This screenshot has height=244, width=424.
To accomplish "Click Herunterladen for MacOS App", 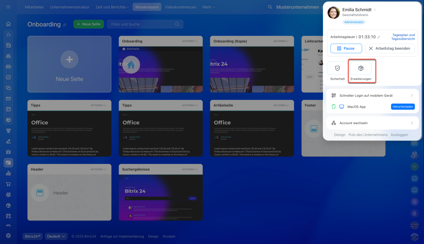I will click(403, 107).
